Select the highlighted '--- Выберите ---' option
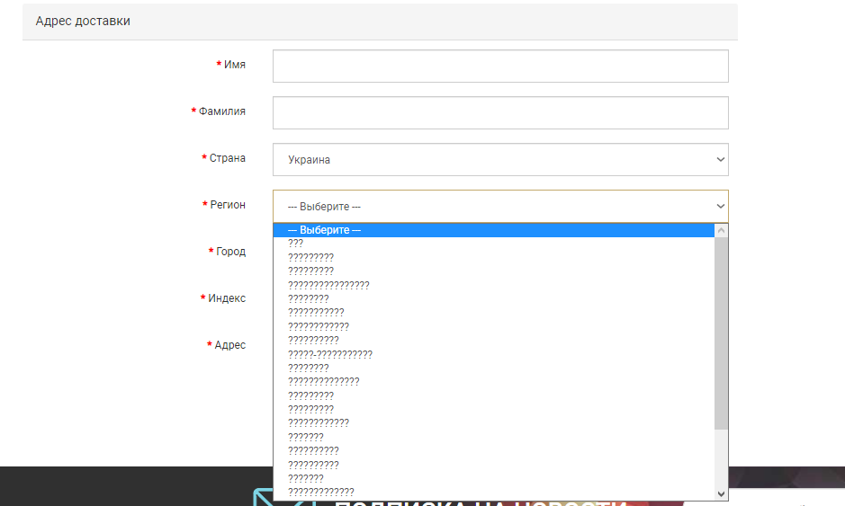845x506 pixels. [x=494, y=230]
